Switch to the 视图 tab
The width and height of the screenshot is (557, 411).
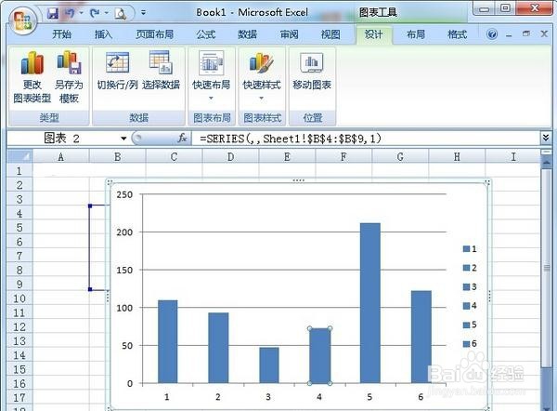coord(330,34)
